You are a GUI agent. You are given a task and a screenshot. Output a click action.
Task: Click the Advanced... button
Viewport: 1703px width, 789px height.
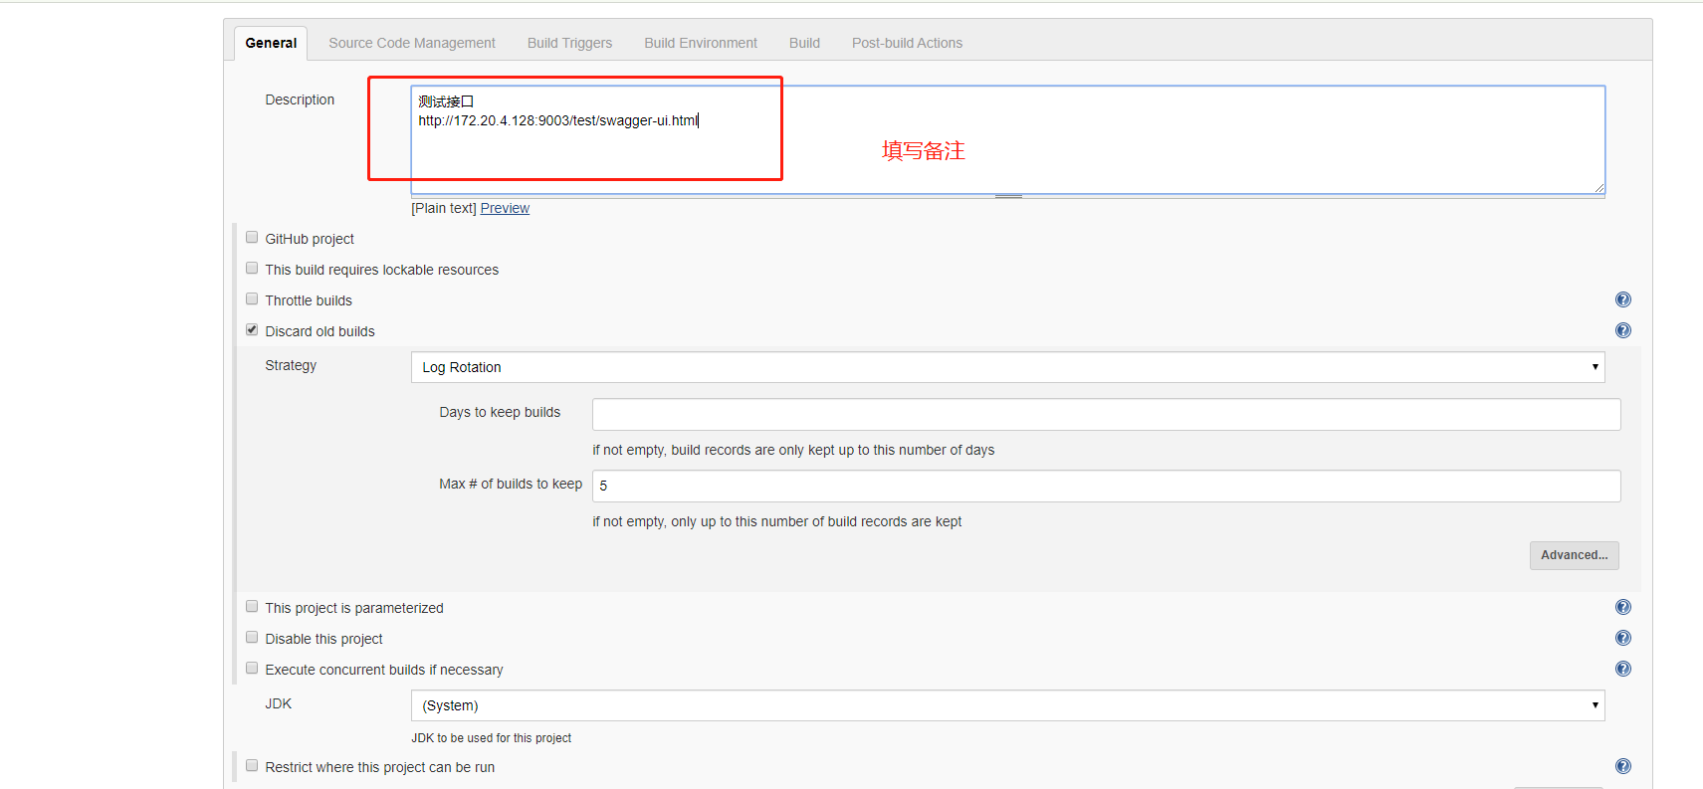pyautogui.click(x=1574, y=555)
